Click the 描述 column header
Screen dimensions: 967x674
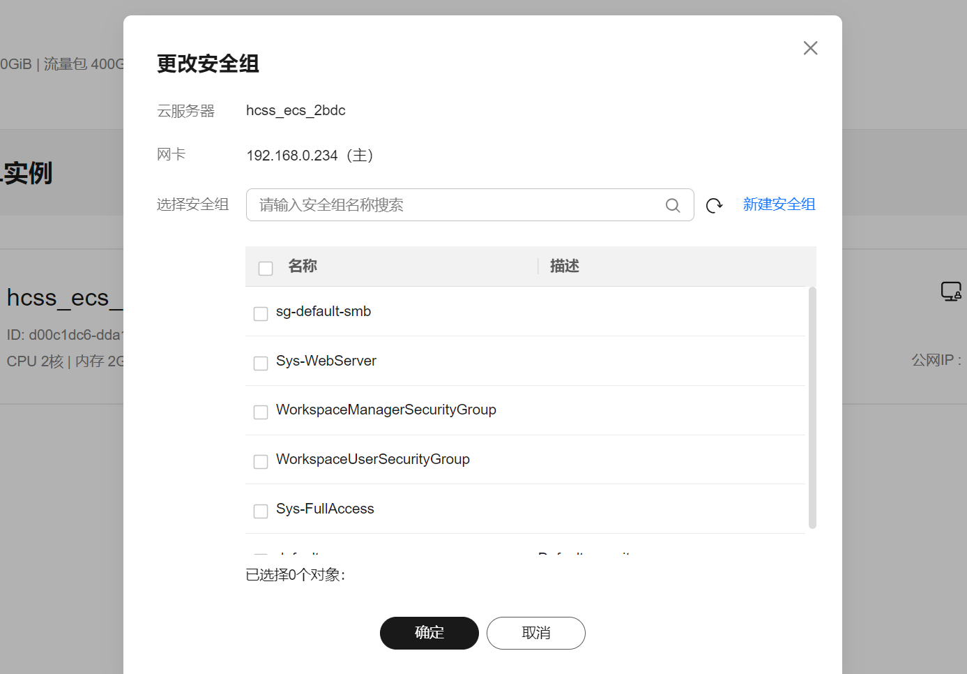tap(565, 266)
